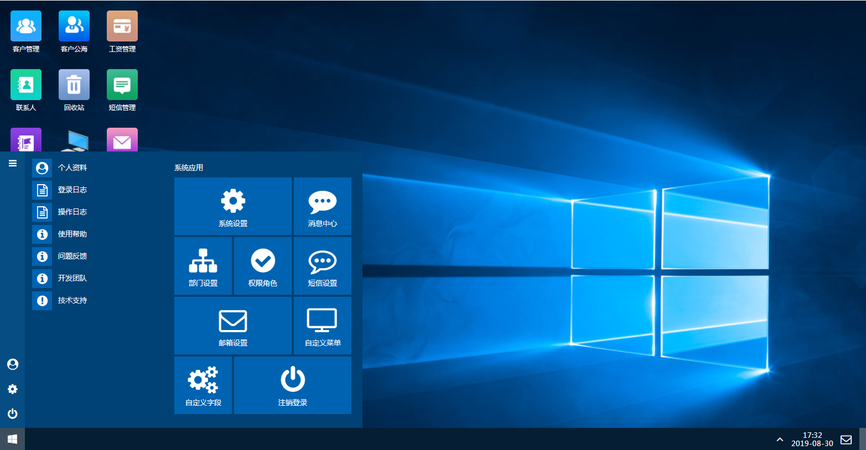Open the 自定义字段 gears tile
866x450 pixels.
203,385
